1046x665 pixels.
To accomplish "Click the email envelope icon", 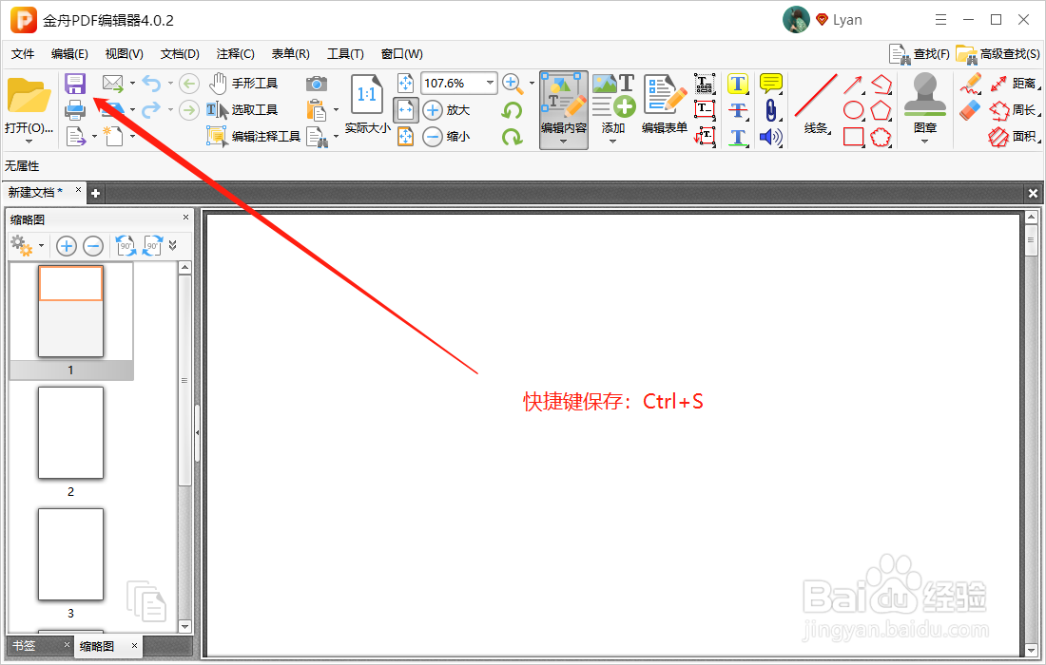I will click(x=113, y=84).
